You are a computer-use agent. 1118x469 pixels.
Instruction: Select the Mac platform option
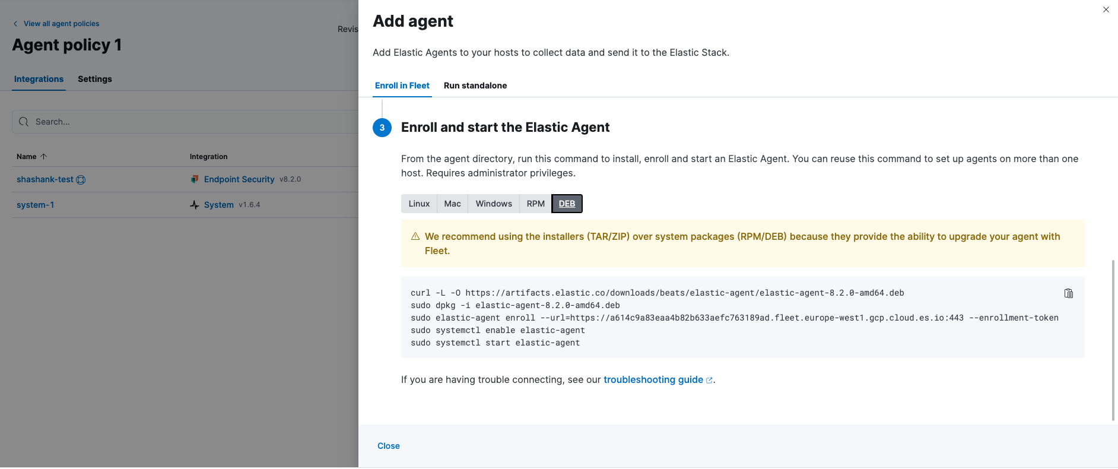click(452, 204)
